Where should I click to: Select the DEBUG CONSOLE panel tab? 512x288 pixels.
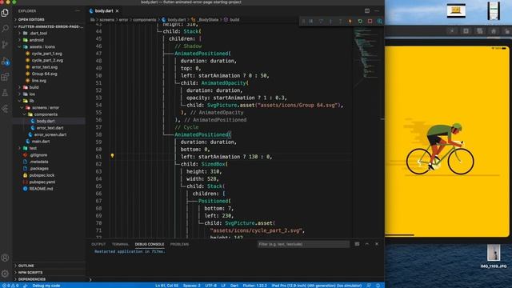coord(150,244)
